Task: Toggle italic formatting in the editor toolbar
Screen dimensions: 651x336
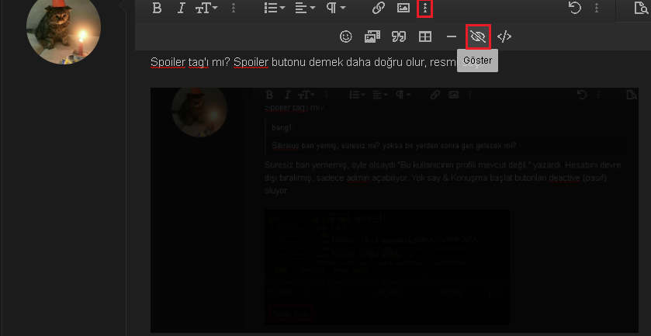Action: 181,9
